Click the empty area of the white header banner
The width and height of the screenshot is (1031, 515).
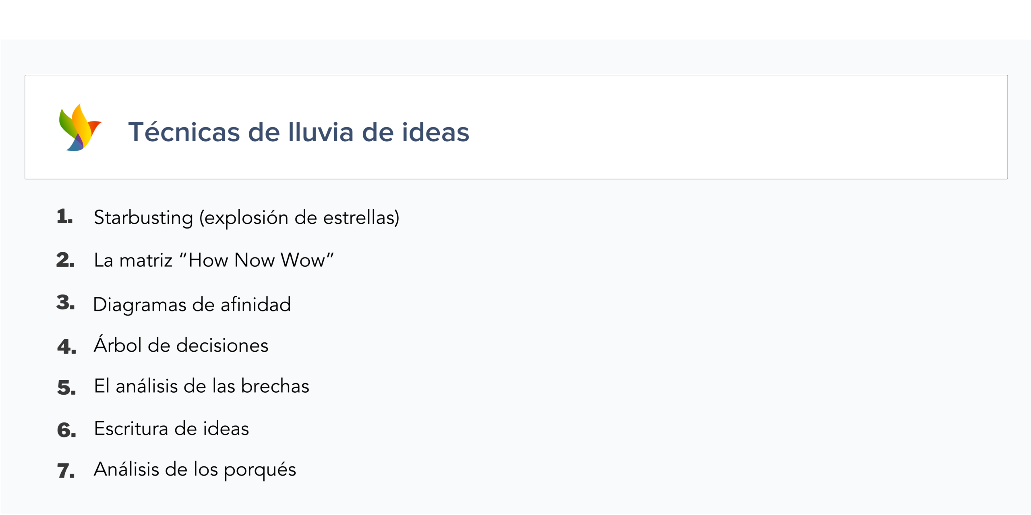(x=725, y=127)
